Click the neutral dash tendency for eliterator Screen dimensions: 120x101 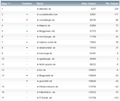pos(27,9)
